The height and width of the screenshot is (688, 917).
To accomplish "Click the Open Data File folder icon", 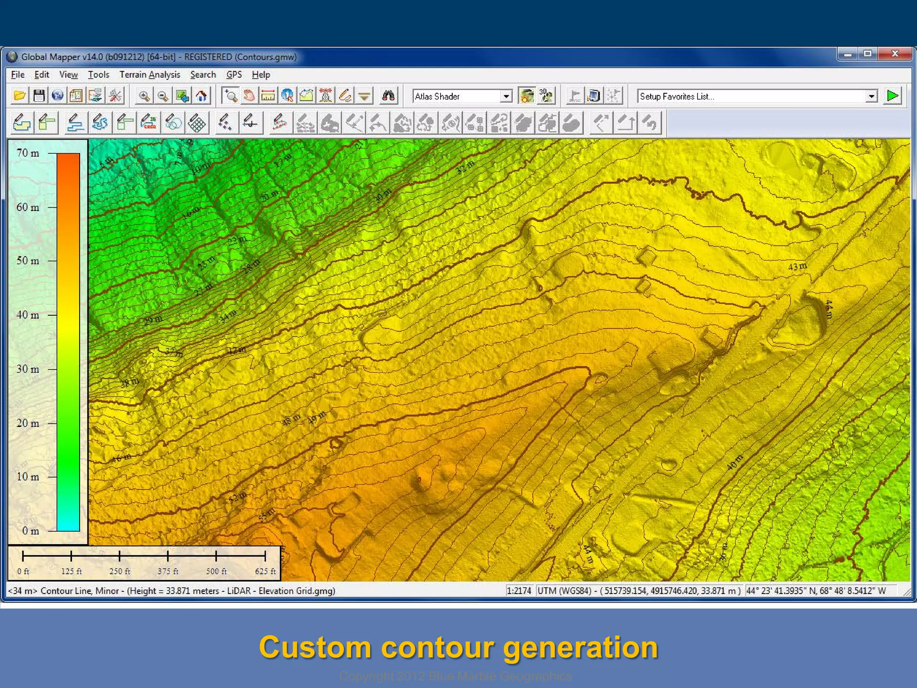I will pyautogui.click(x=20, y=96).
